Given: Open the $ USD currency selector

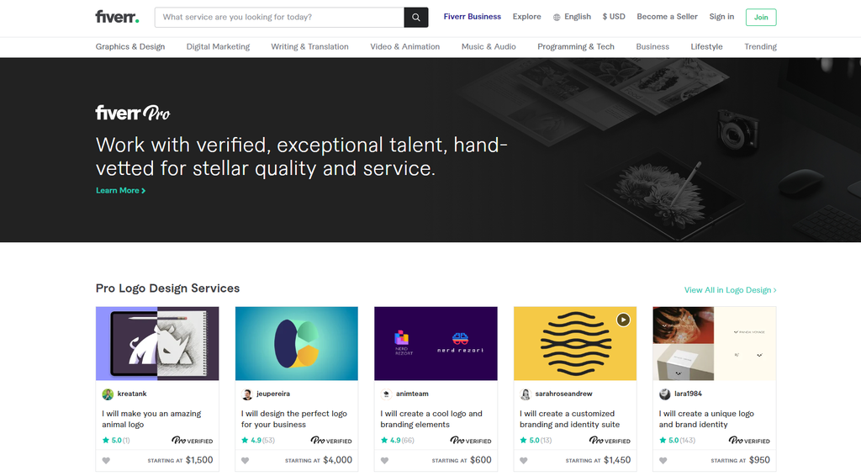Looking at the screenshot, I should pos(614,17).
